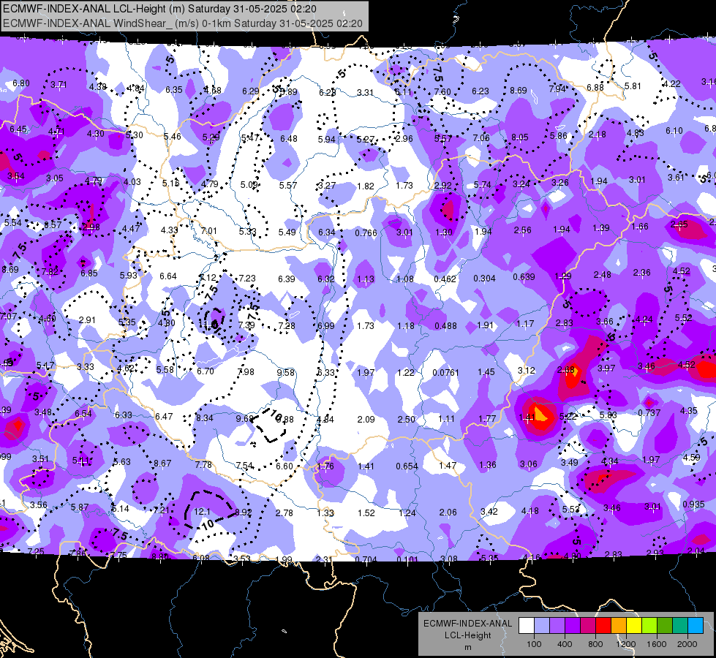Click the wind shear value 6.10

point(674,131)
